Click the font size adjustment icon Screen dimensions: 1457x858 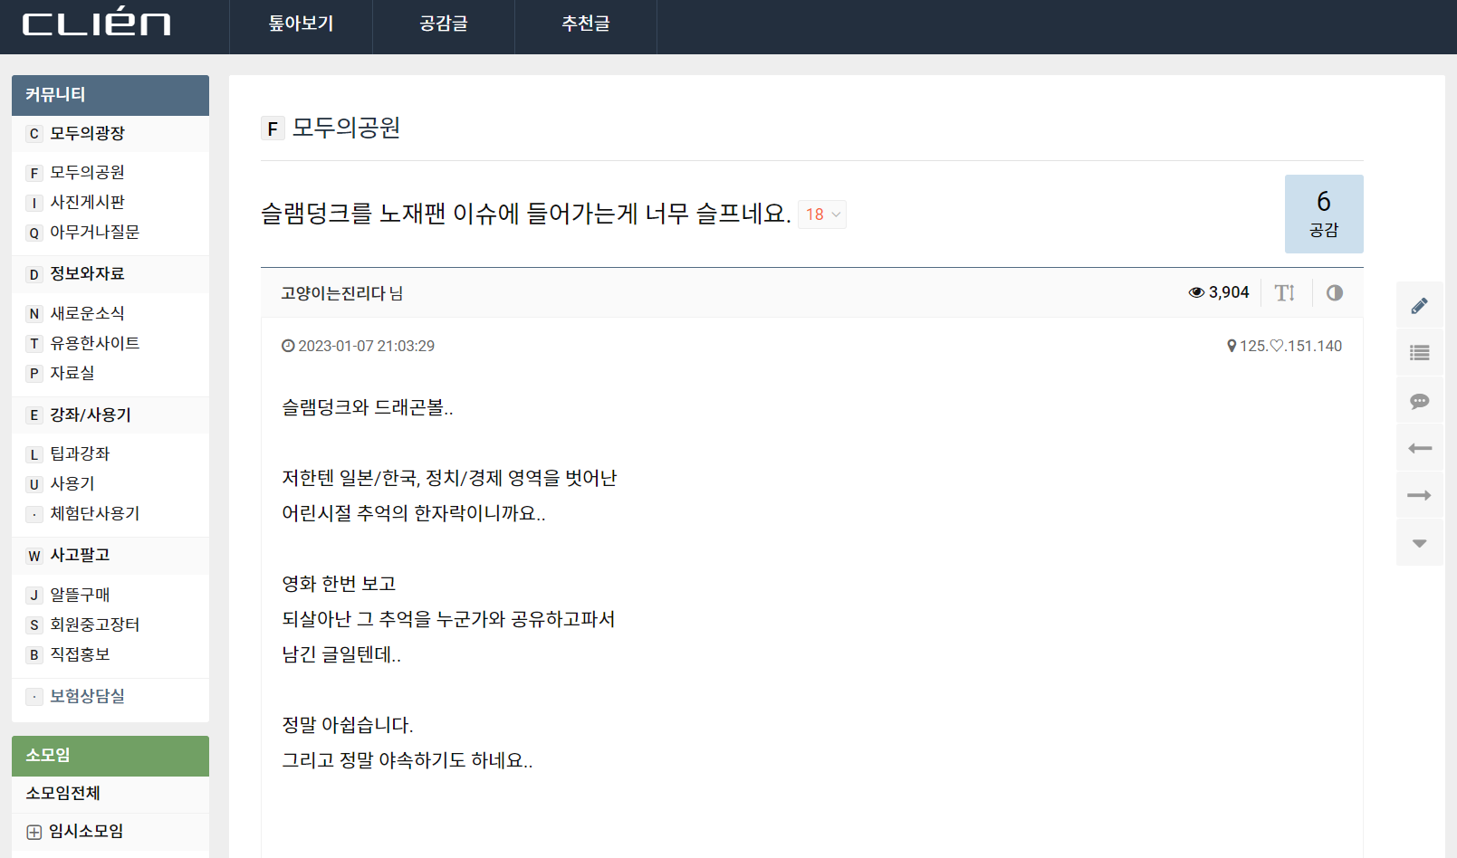1284,292
